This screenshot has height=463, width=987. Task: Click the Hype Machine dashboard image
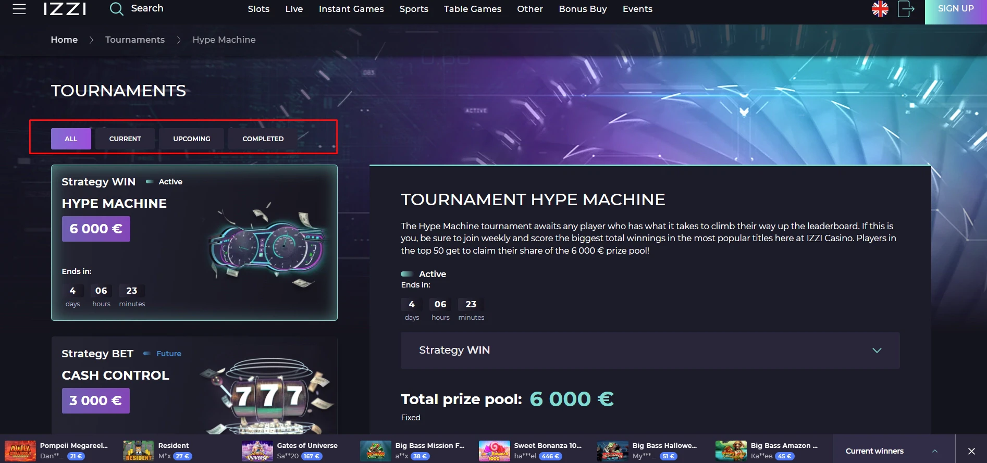coord(268,246)
